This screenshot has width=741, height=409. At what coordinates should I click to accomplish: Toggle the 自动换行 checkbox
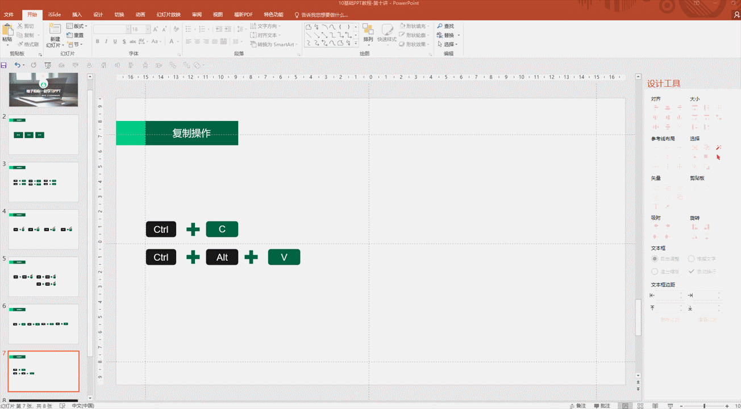(x=692, y=272)
